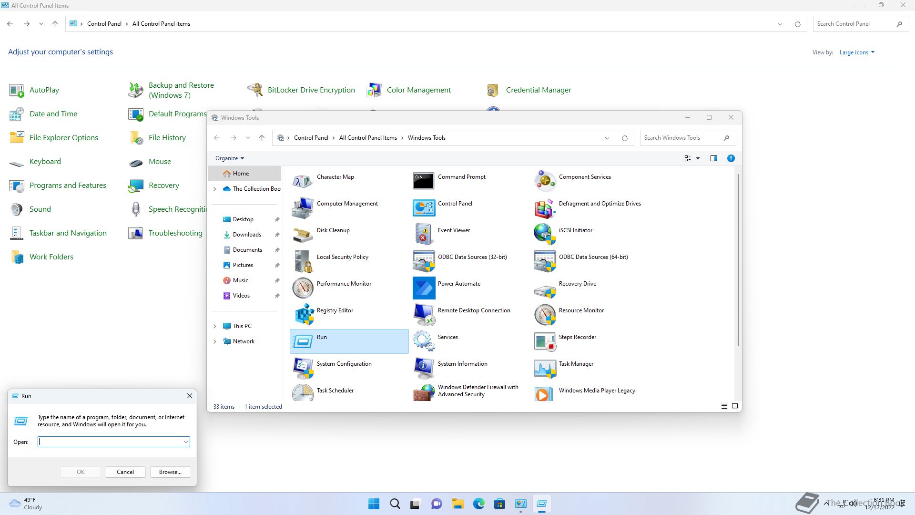This screenshot has height=515, width=915.
Task: Expand The Collection Book tree item
Action: point(214,189)
